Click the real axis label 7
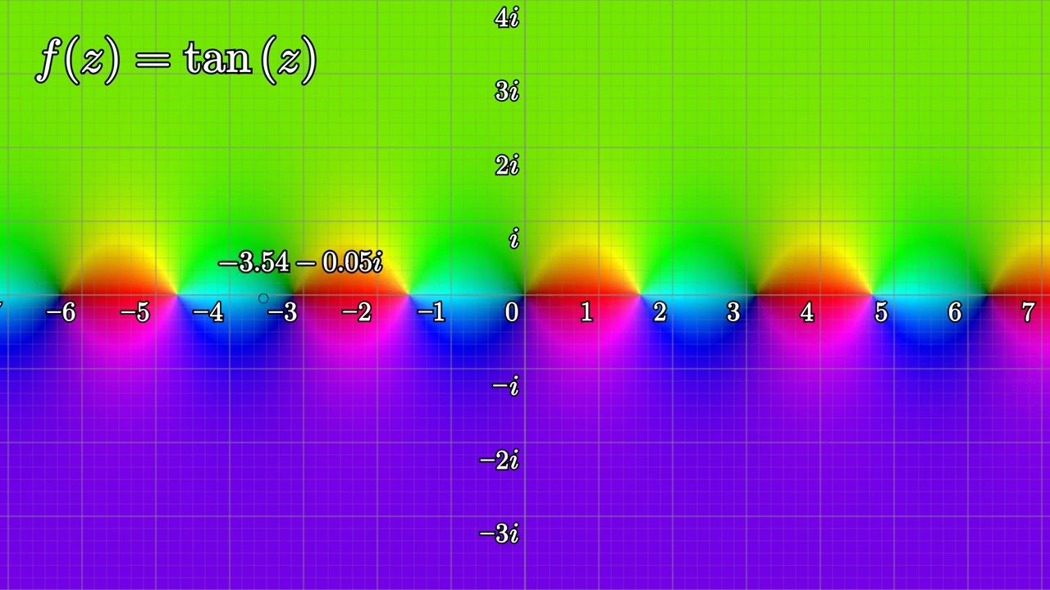This screenshot has width=1050, height=590. tap(1029, 312)
